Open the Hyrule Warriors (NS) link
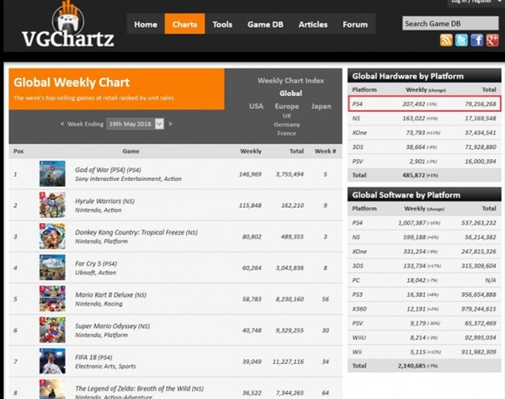Viewport: 505px width, 399px height. 104,201
